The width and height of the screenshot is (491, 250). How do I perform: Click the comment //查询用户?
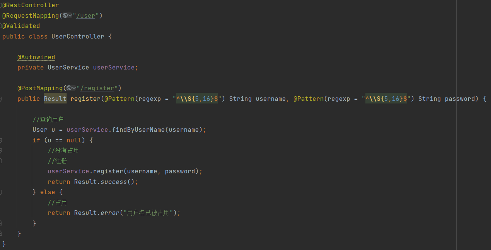point(48,120)
